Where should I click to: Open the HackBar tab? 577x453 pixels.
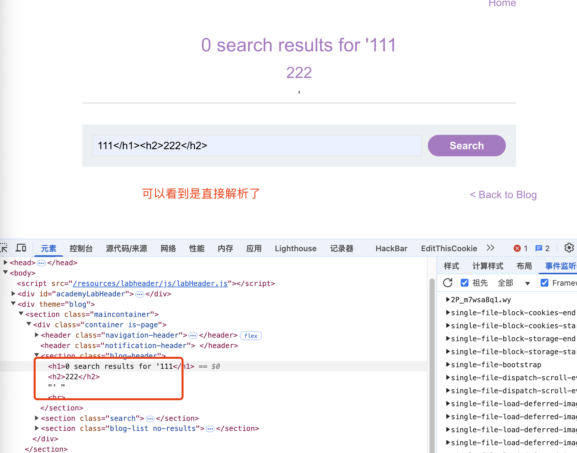tap(391, 249)
